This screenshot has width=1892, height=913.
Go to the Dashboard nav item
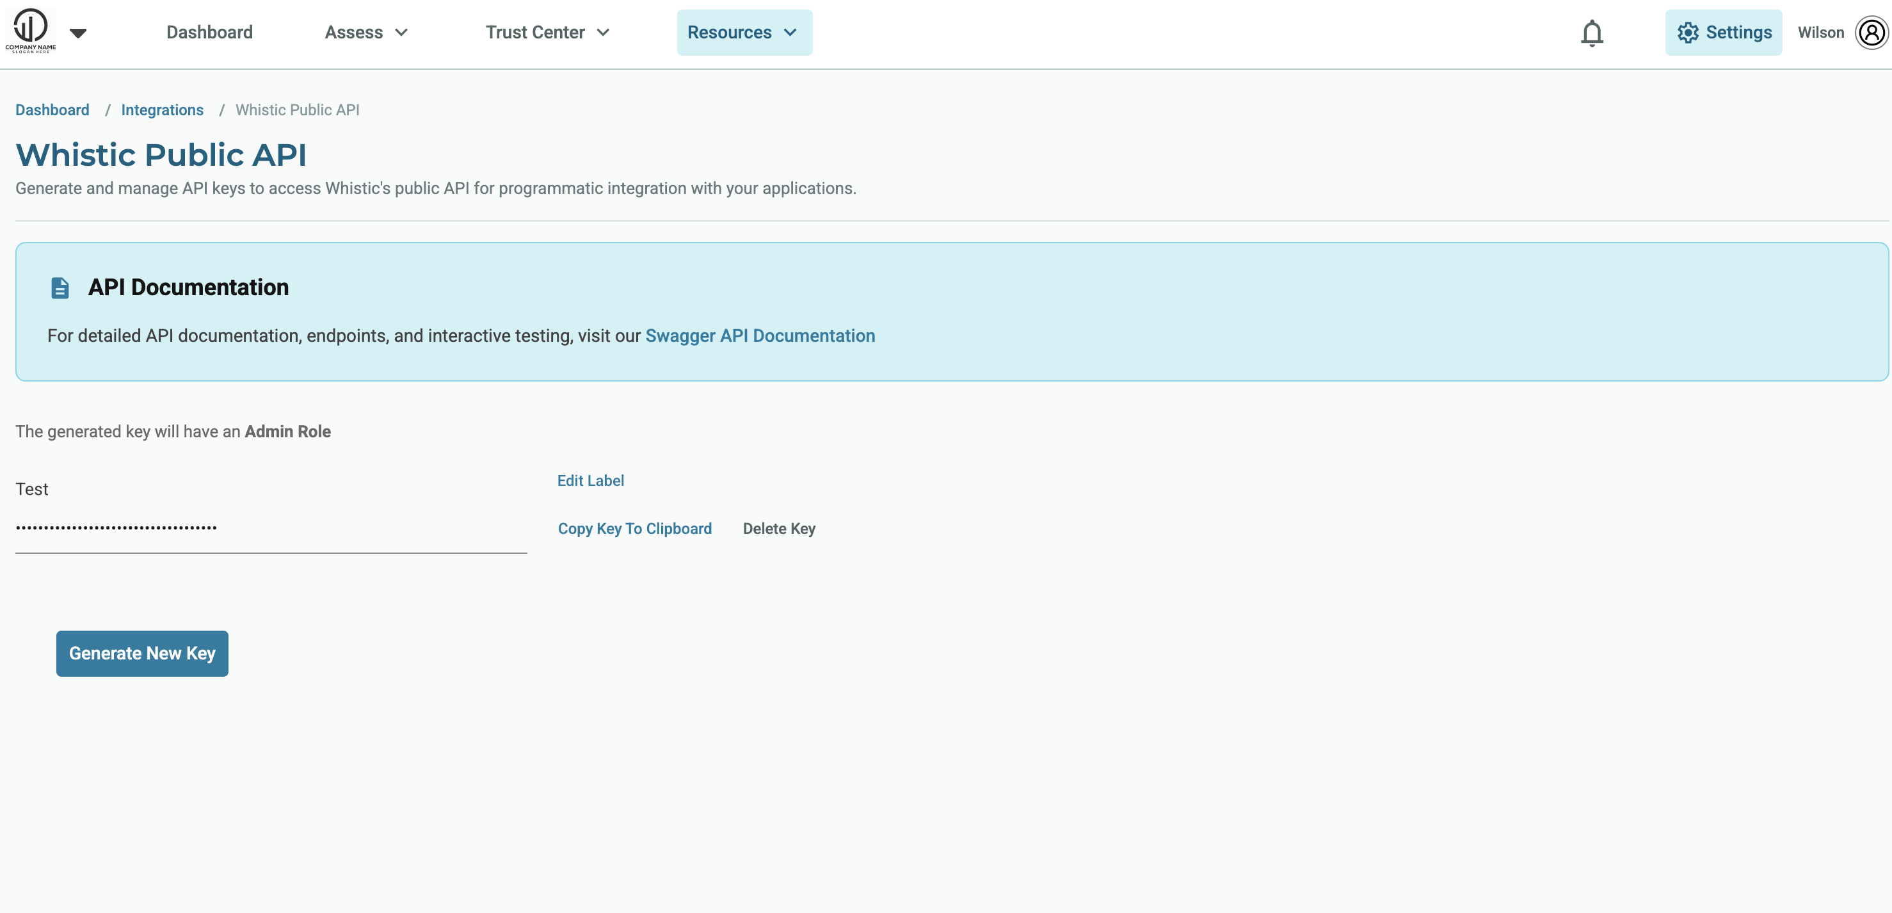pyautogui.click(x=209, y=32)
